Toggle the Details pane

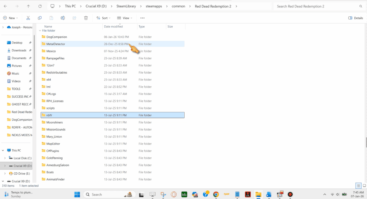point(356,18)
